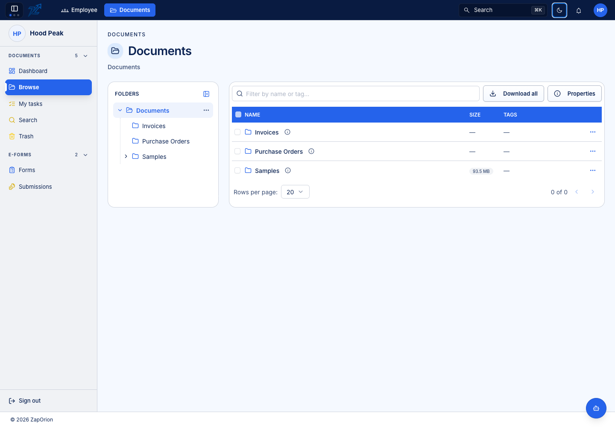Go to the next page arrow
This screenshot has width=615, height=427.
(x=593, y=192)
